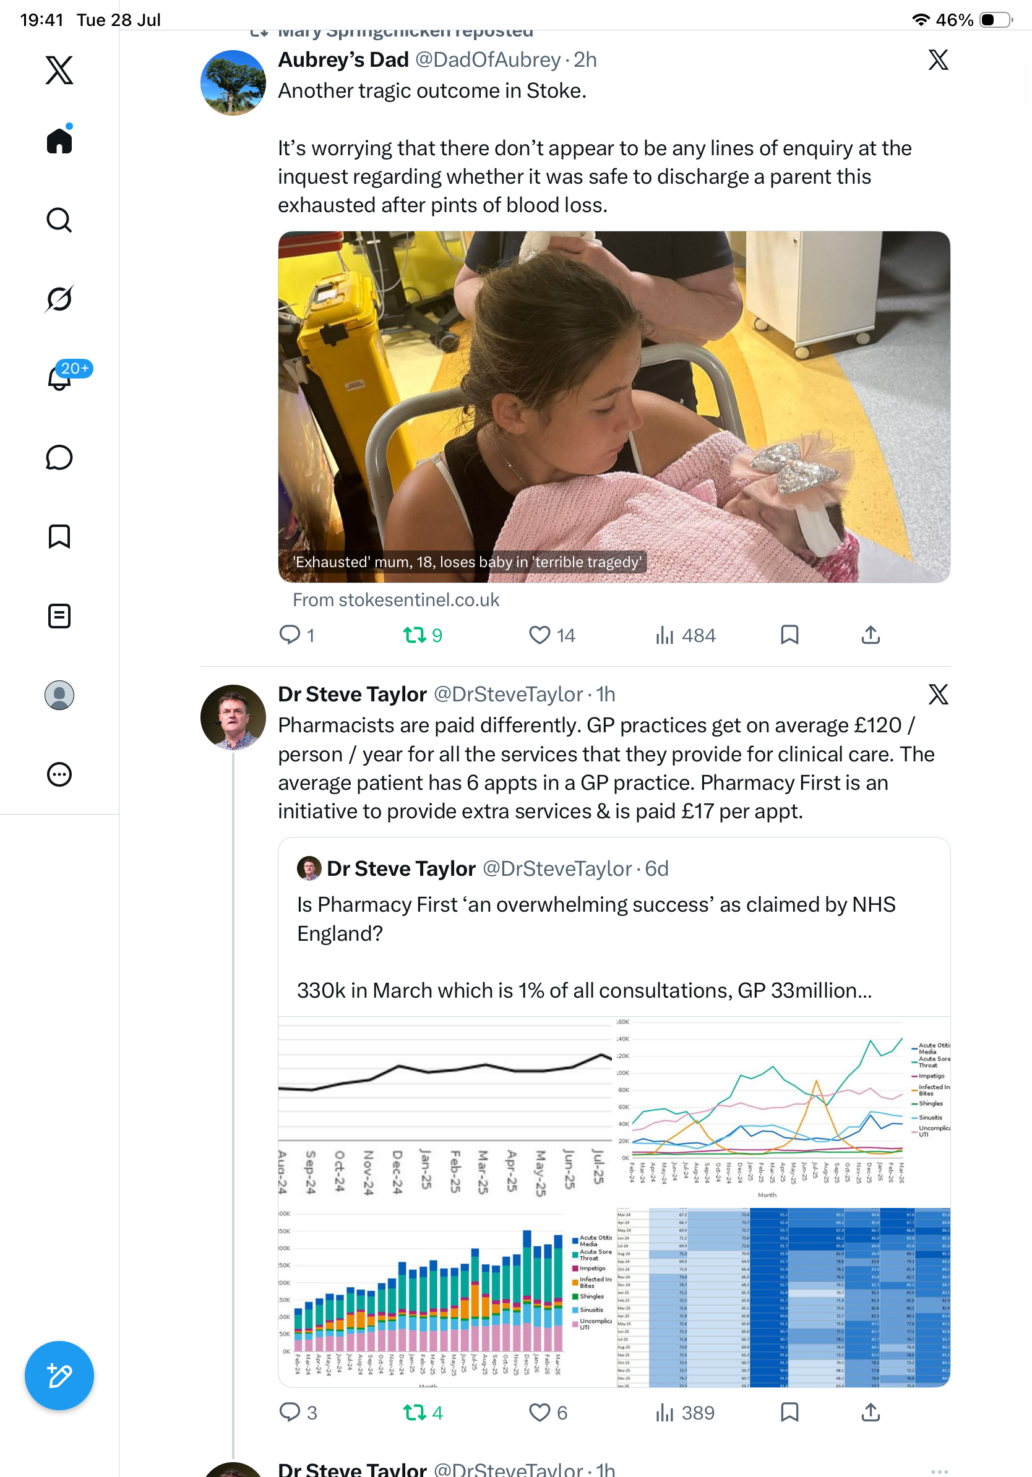Open Profile avatar icon in sidebar
This screenshot has height=1477, width=1032.
click(59, 695)
